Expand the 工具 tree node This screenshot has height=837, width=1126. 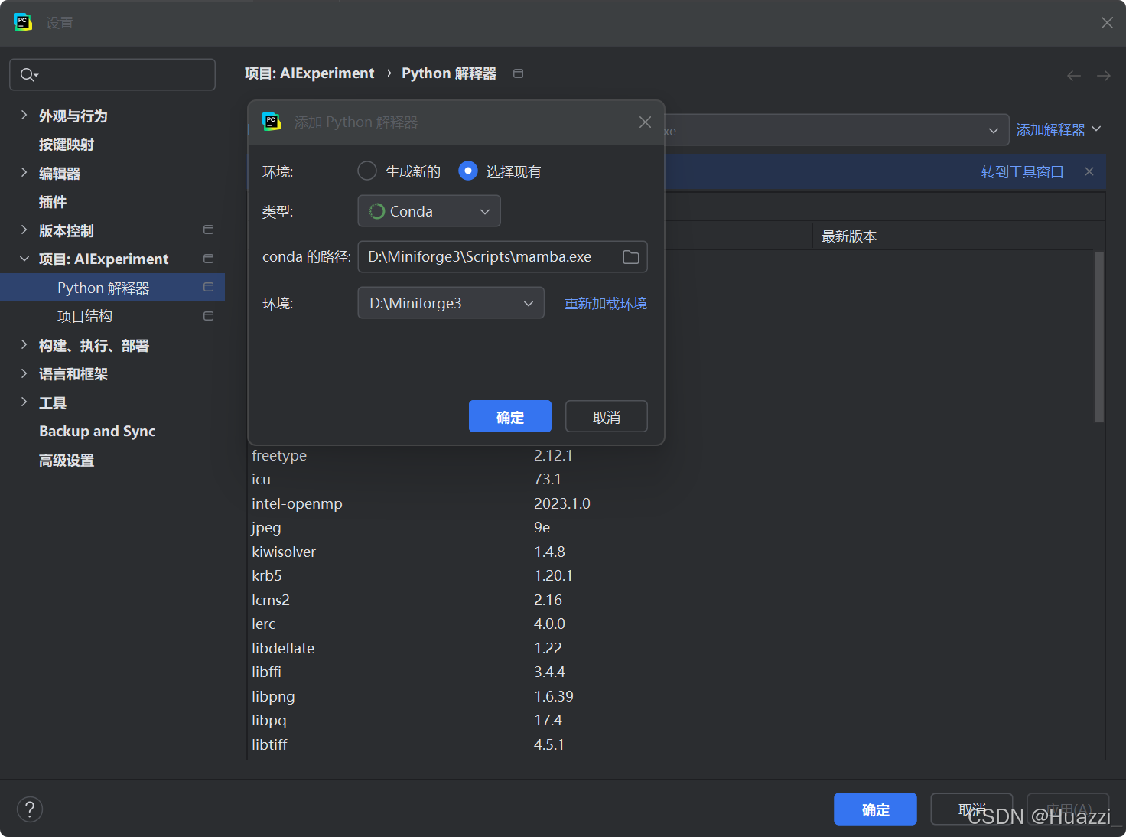[x=24, y=402]
